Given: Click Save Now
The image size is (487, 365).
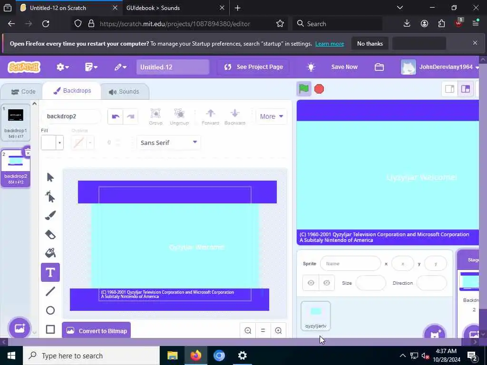Looking at the screenshot, I should click(344, 67).
